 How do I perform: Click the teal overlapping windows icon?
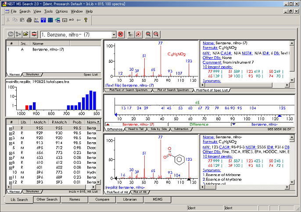57,20
